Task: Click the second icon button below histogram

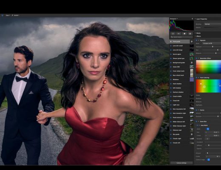Action: [x=178, y=34]
